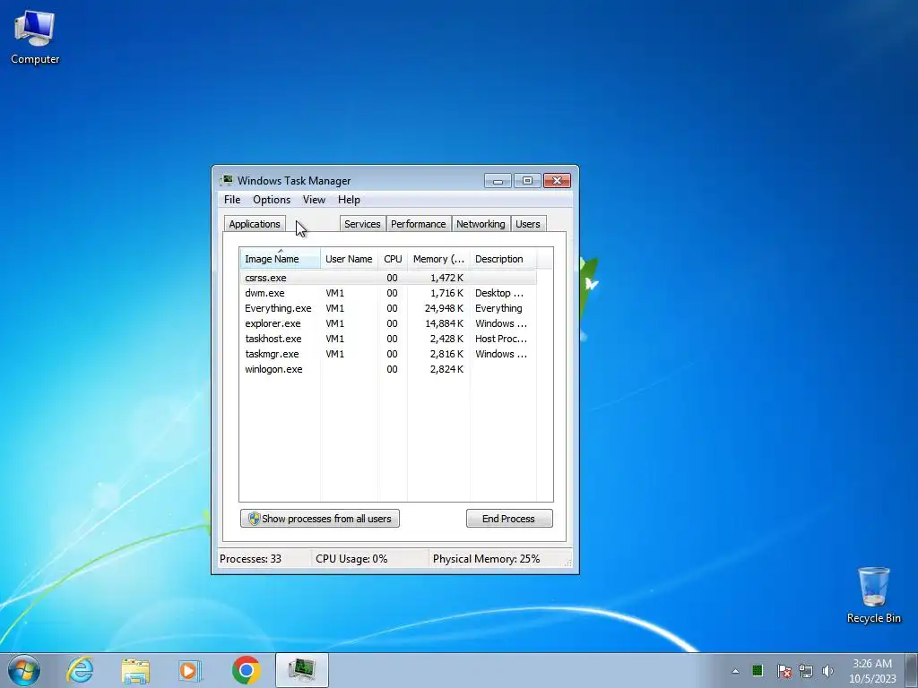Show hidden tray icons arrow

(735, 671)
